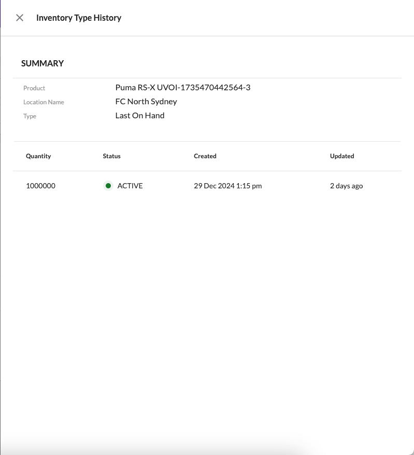The image size is (414, 455).
Task: Select the 1000000 quantity cell
Action: [40, 186]
